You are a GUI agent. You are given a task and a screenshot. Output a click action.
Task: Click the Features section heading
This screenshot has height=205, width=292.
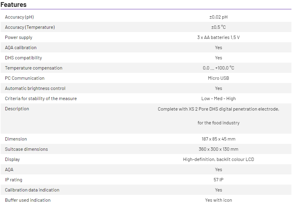[14, 5]
